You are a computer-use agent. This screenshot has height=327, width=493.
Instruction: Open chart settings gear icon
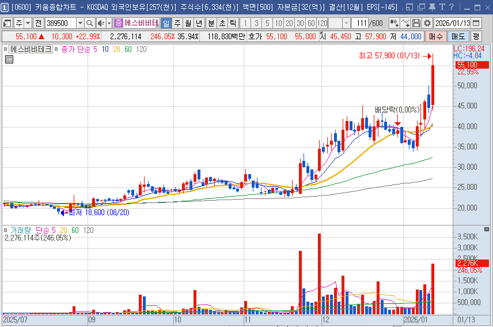pos(427,23)
